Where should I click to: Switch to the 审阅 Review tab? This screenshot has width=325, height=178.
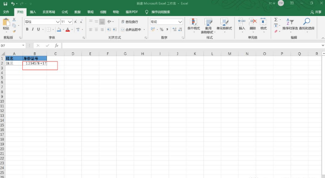(91, 12)
